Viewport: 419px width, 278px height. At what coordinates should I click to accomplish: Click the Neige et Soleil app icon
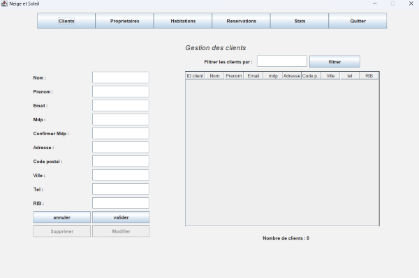tap(4, 3)
